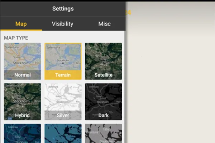
Task: Tap the yellow underline beneath Map tab
Action: tap(21, 30)
